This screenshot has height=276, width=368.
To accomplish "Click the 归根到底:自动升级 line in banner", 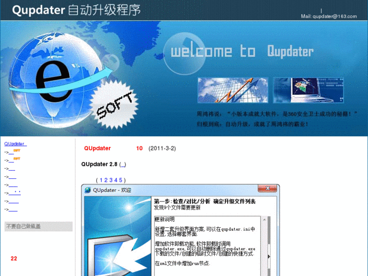I will pyautogui.click(x=253, y=124).
